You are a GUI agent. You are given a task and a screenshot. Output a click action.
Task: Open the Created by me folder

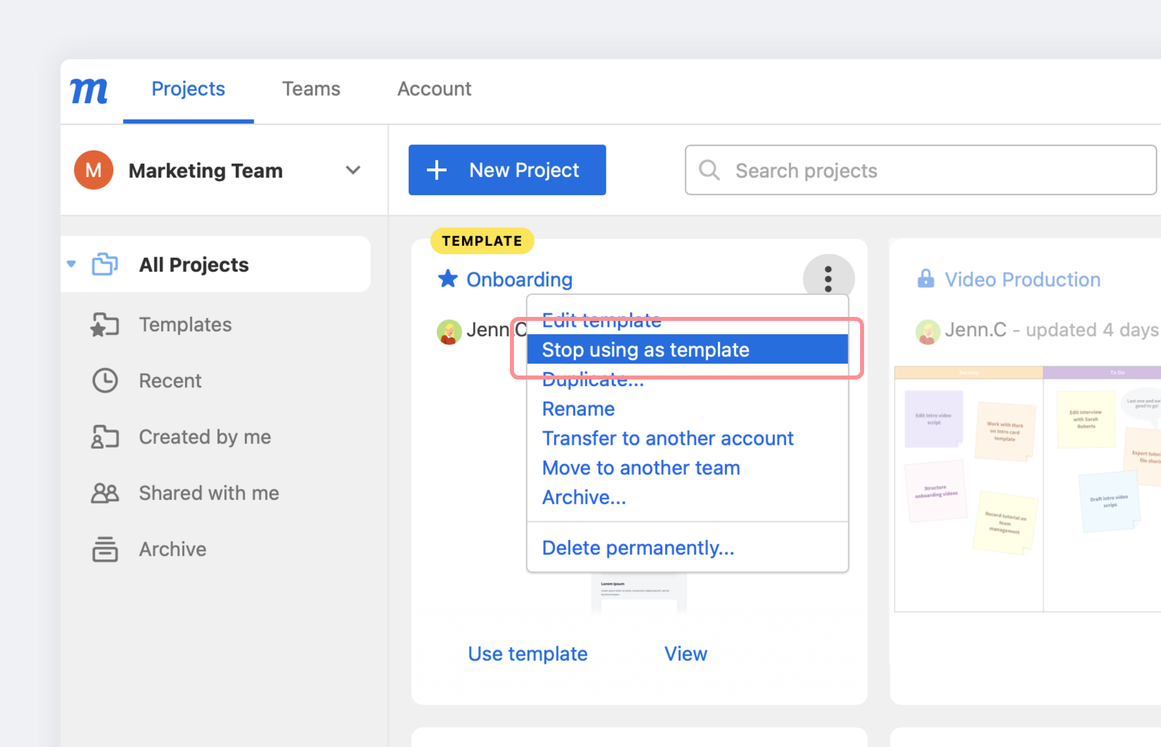204,437
